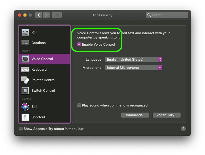Go back with the left chevron button

39,15
